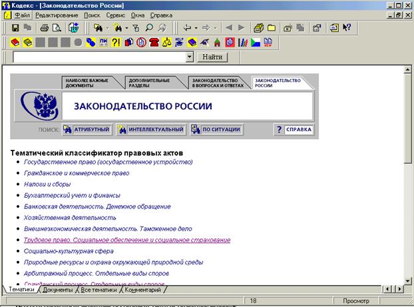
Task: Click the "ПИ" icon in the toolbar
Action: [103, 42]
